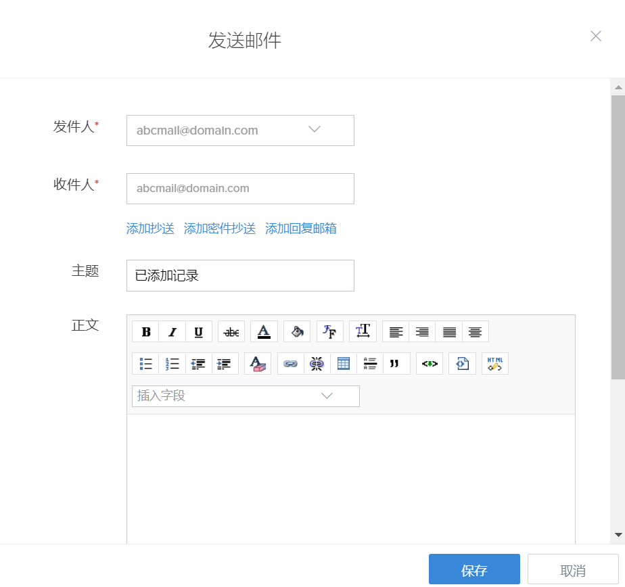Click the blockquote icon
Viewport: 625px width, 587px height.
tap(396, 364)
